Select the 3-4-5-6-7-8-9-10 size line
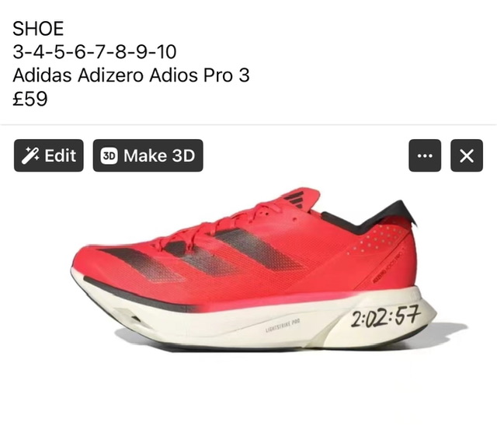This screenshot has height=436, width=497. [x=95, y=52]
